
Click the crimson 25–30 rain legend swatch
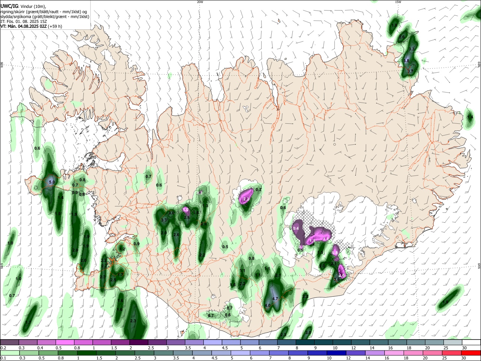[452, 353]
